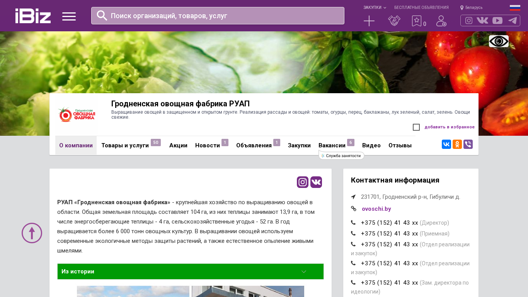The height and width of the screenshot is (297, 528).
Task: Check the добавить в избранное checkbox
Action: pyautogui.click(x=416, y=127)
